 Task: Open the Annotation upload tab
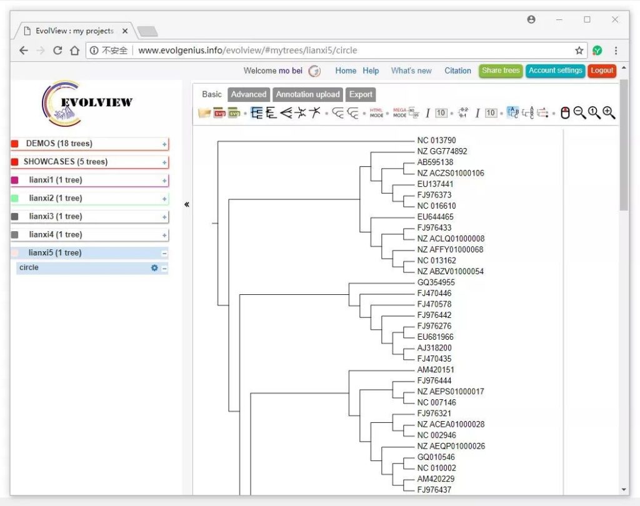[307, 94]
